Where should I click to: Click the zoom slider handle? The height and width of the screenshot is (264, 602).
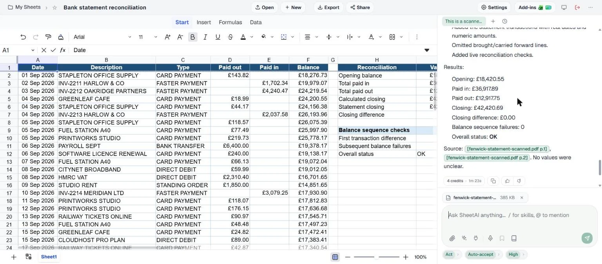click(x=377, y=257)
